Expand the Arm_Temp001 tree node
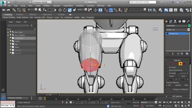This screenshot has width=192, height=108. 8,35
